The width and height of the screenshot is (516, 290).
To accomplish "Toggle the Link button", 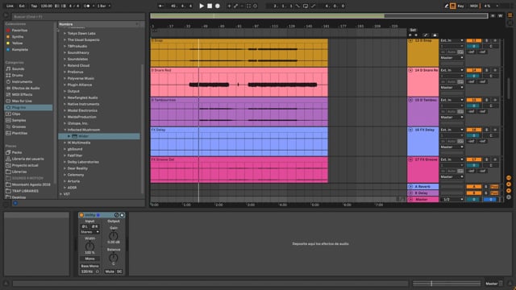I will coord(10,6).
